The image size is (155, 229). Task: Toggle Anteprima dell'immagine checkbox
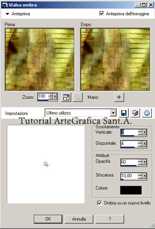coord(102,13)
